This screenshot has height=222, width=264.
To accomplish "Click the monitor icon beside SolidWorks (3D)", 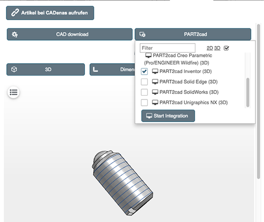I will click(x=155, y=92).
